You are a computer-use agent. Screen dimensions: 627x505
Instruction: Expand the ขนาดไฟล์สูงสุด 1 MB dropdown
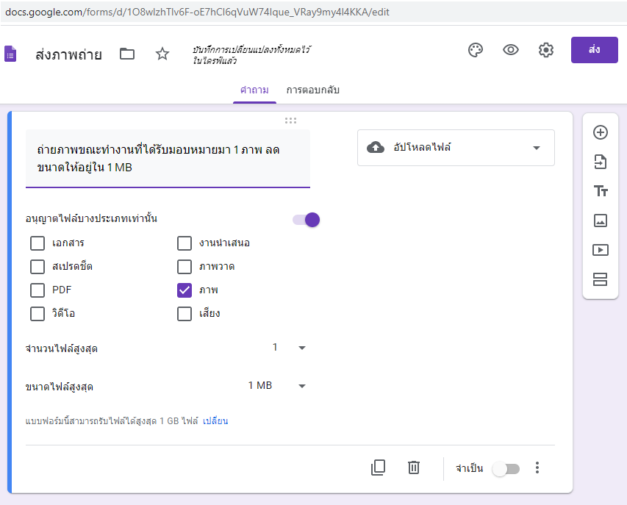[277, 386]
